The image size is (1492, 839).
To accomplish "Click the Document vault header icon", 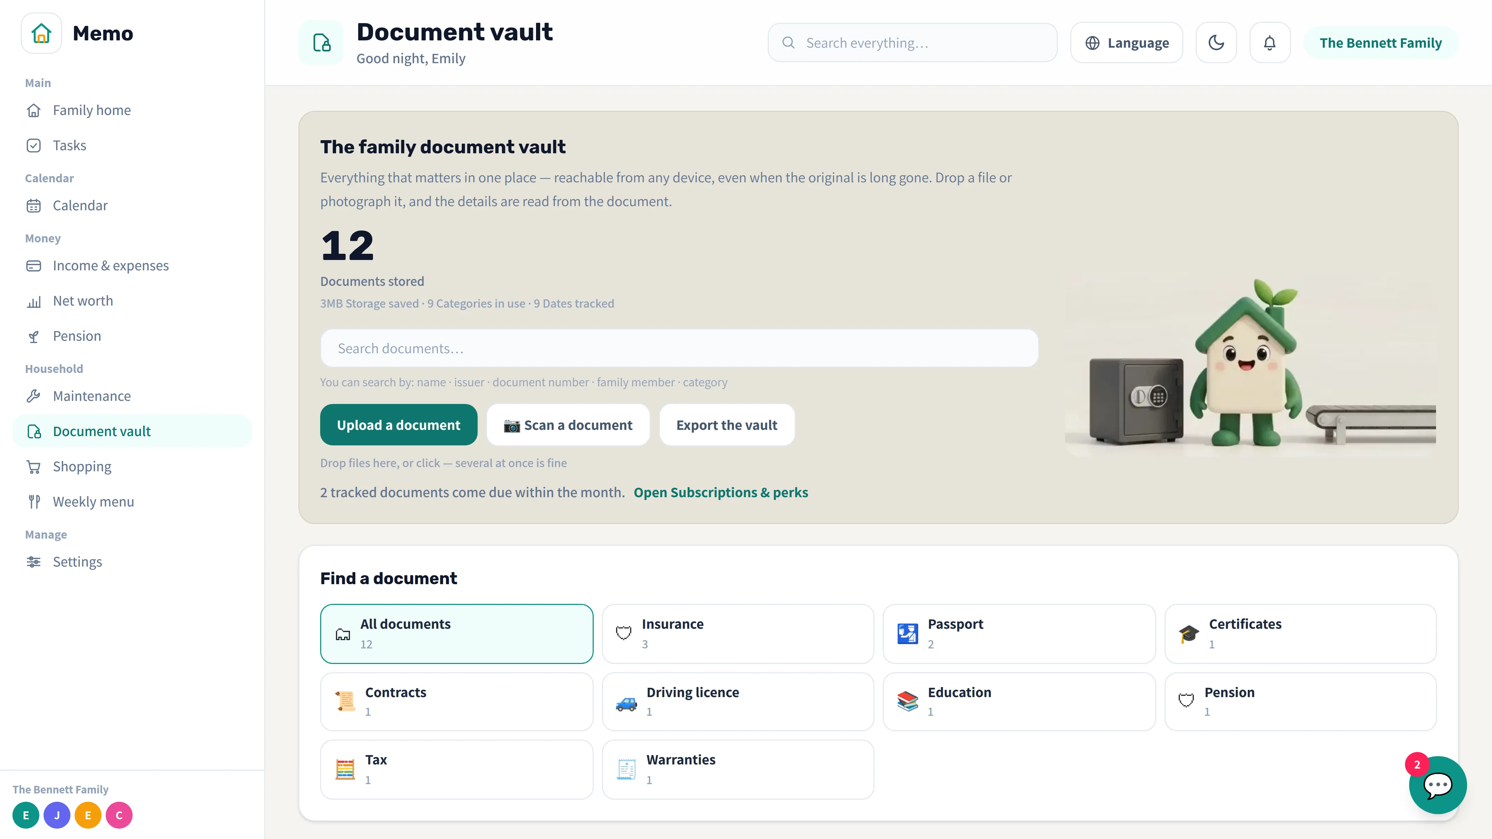I will (x=322, y=43).
